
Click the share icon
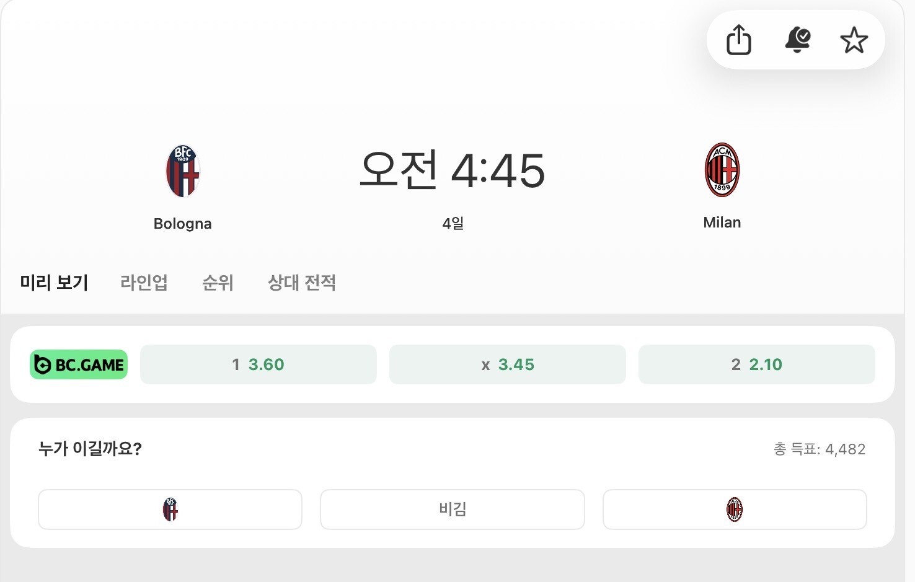pyautogui.click(x=738, y=40)
